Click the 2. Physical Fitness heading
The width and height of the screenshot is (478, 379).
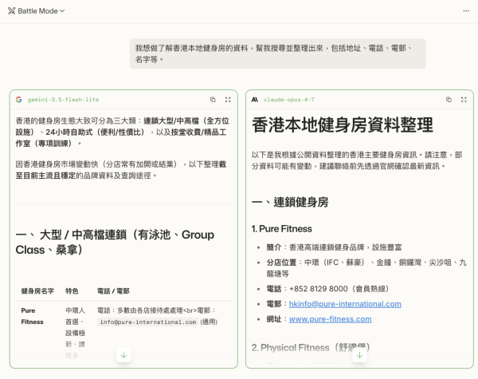[311, 348]
